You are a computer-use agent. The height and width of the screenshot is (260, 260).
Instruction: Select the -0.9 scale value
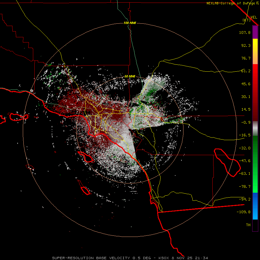pos(246,122)
